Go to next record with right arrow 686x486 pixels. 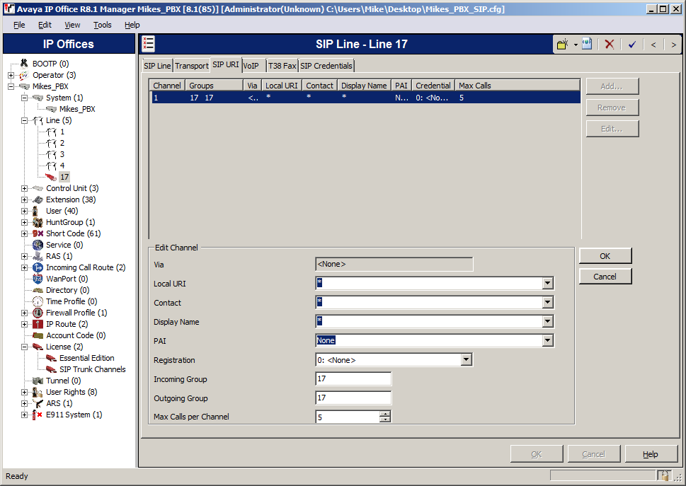673,45
